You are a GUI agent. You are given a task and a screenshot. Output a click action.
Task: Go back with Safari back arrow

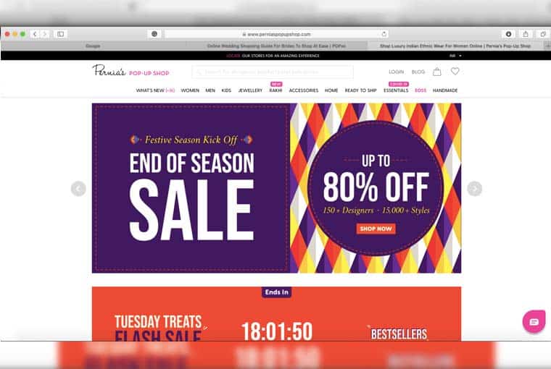pyautogui.click(x=35, y=34)
